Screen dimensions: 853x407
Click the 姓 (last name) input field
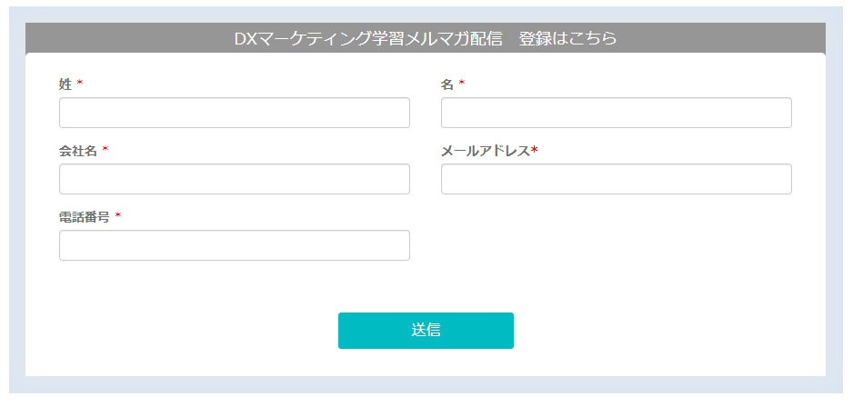[x=234, y=113]
